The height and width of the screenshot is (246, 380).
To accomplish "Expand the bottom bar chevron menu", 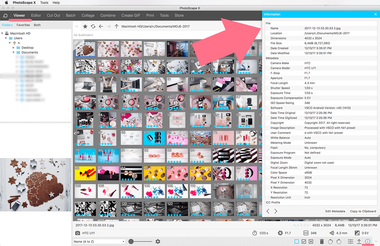I will pyautogui.click(x=376, y=241).
